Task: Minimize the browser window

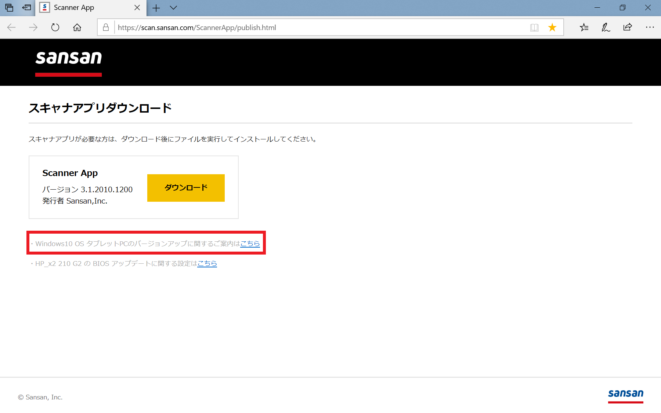Action: click(x=597, y=8)
